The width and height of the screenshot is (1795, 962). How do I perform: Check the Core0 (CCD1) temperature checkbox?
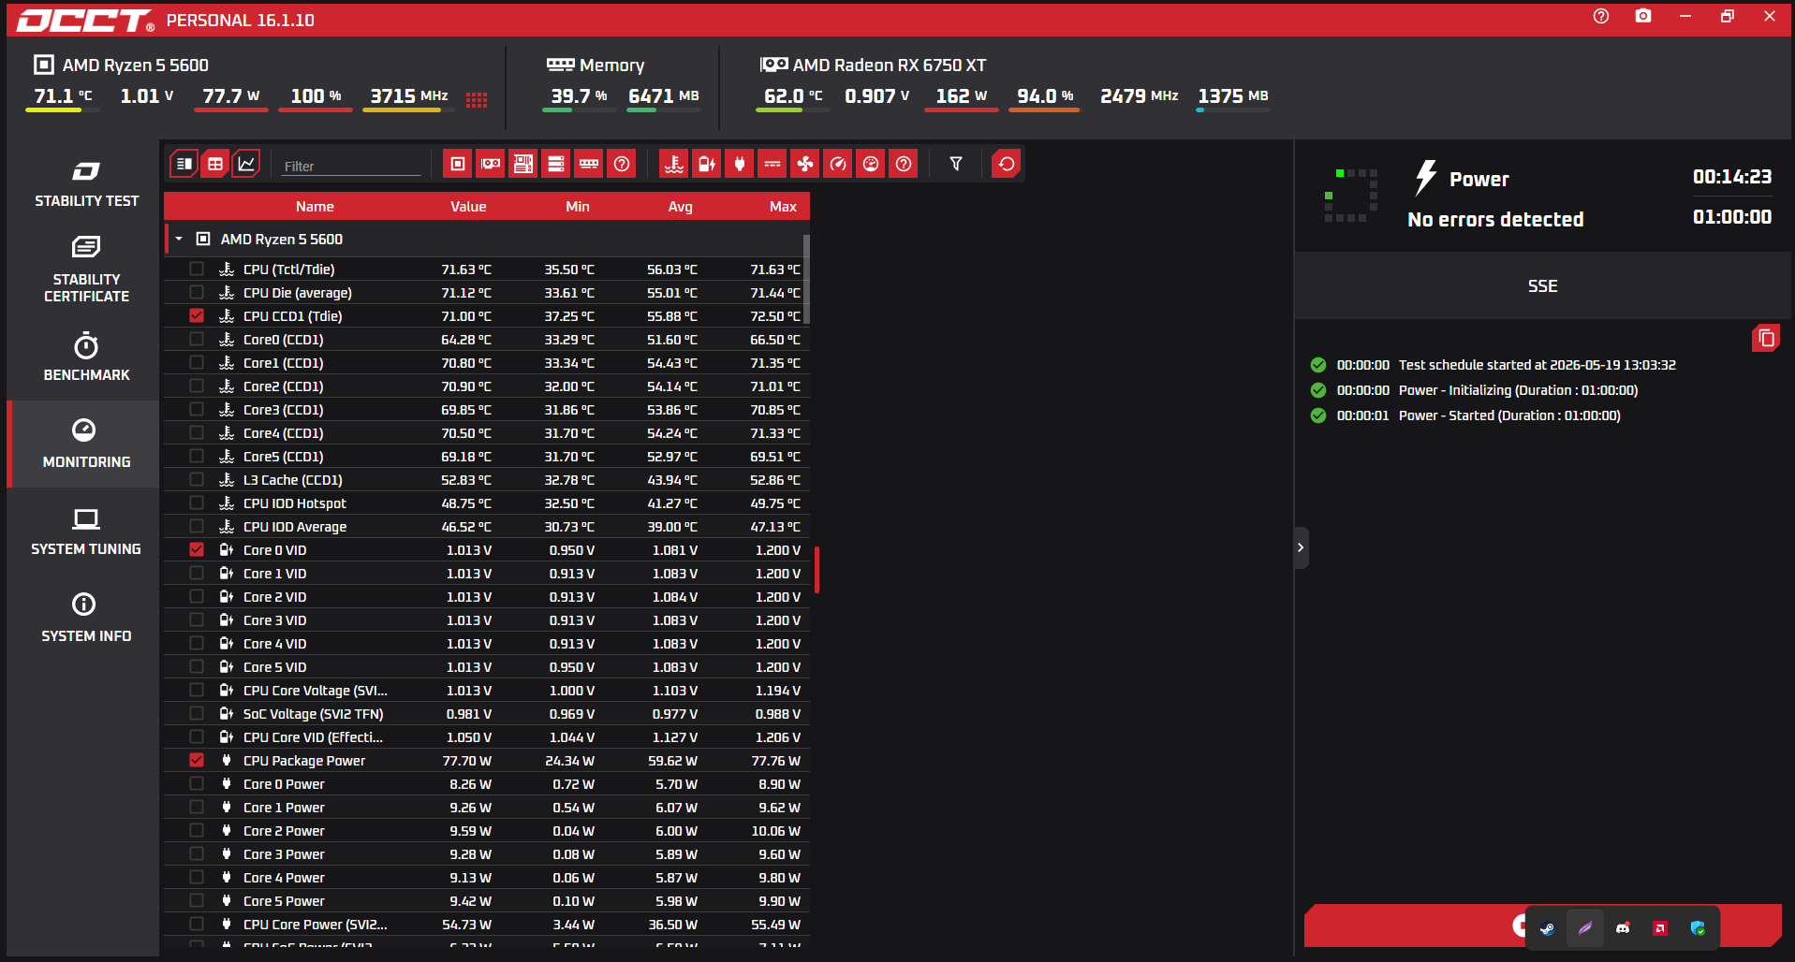(197, 339)
